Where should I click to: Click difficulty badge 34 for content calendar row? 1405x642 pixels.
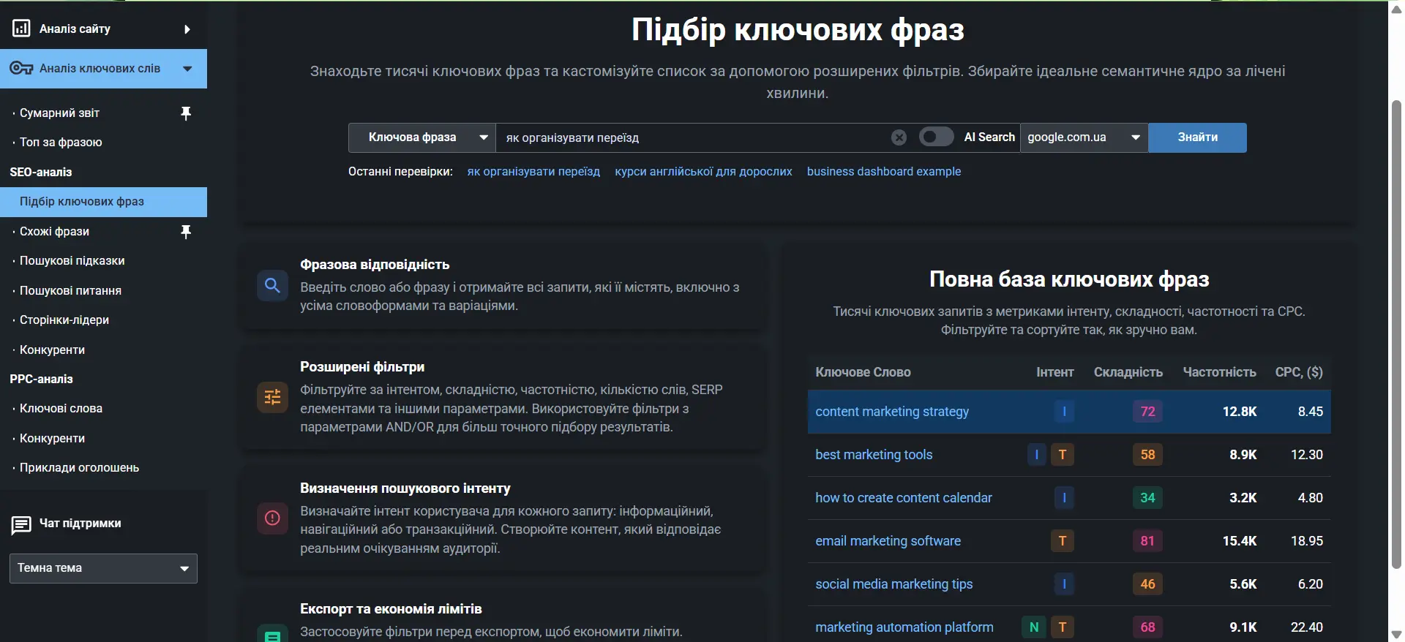point(1147,498)
